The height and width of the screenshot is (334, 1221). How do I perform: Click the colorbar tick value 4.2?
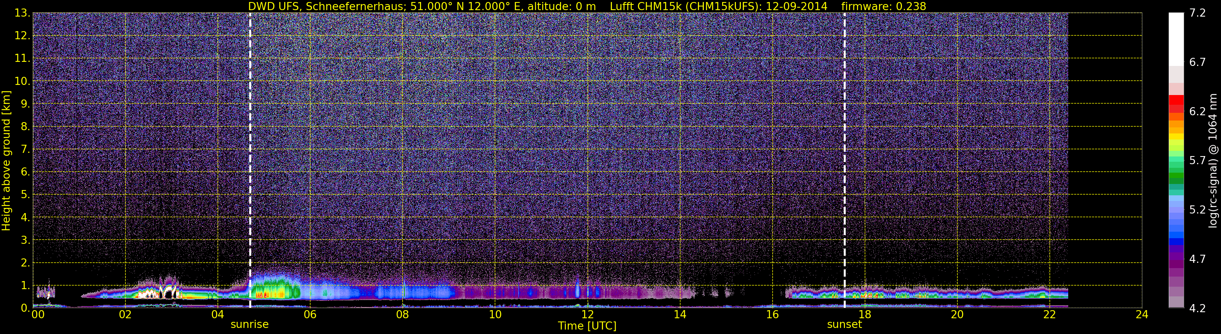coord(1197,309)
